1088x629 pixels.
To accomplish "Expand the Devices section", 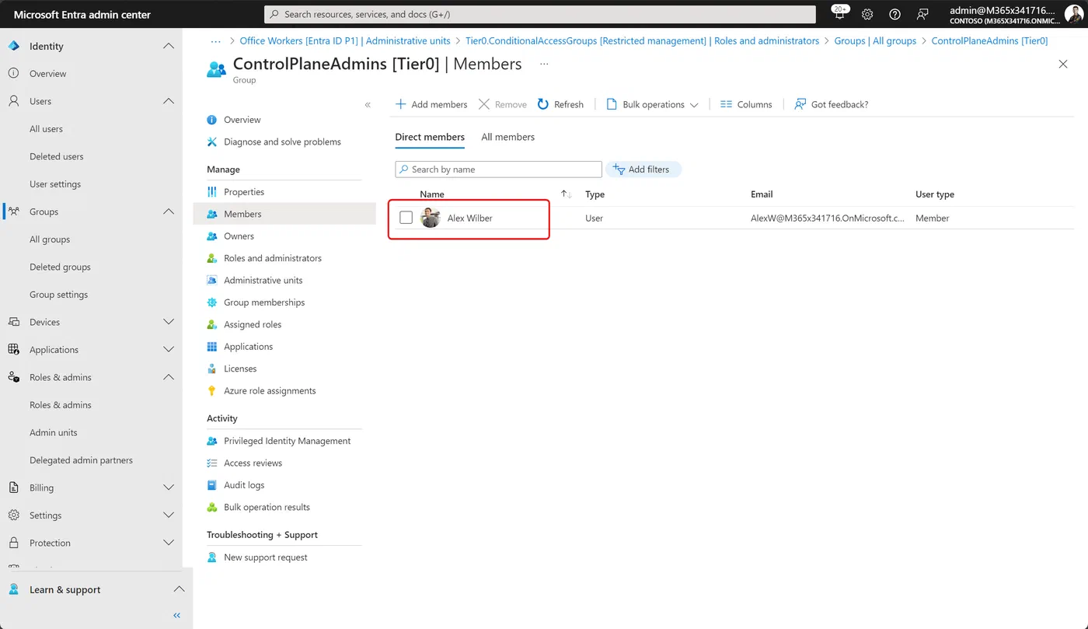I will (169, 322).
